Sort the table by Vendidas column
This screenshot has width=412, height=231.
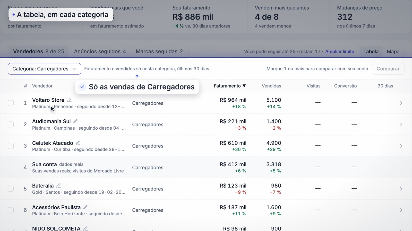271,86
